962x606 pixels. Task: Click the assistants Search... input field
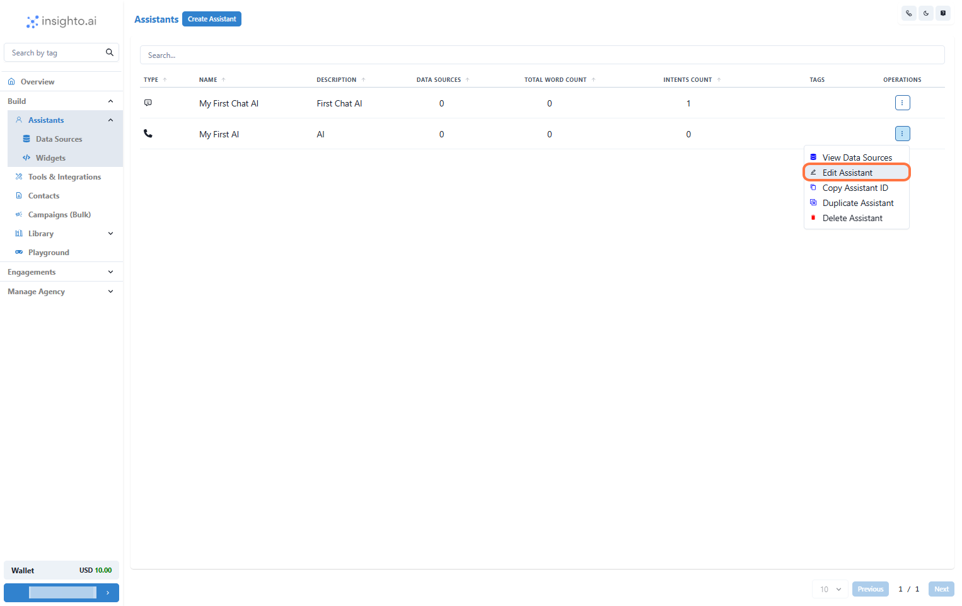pyautogui.click(x=542, y=55)
